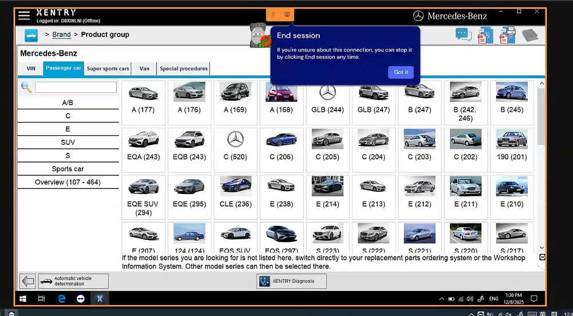Click the Brand breadcrumb link
Image resolution: width=573 pixels, height=316 pixels.
click(61, 35)
